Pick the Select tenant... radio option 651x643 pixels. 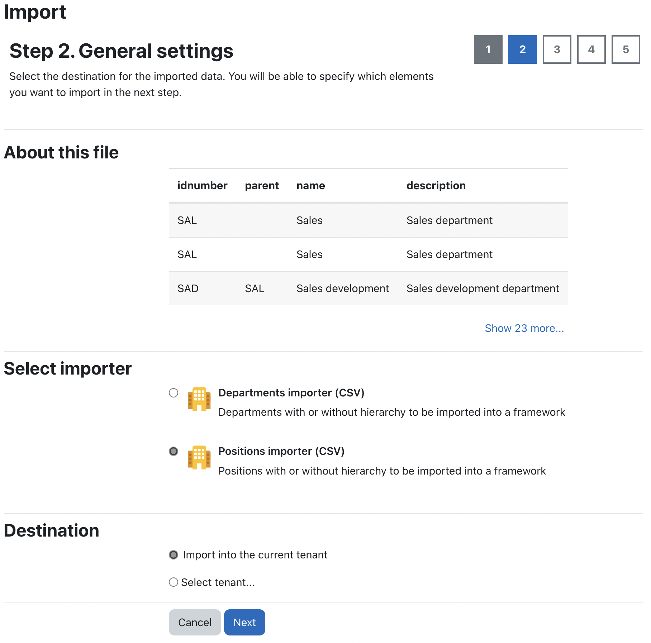(x=174, y=582)
